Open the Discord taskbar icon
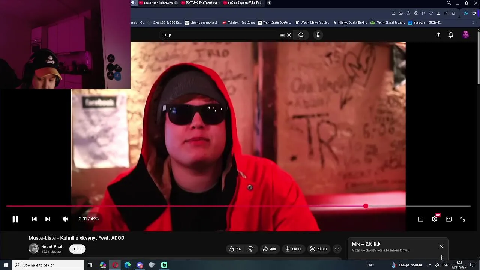The width and height of the screenshot is (480, 270). coord(140,265)
